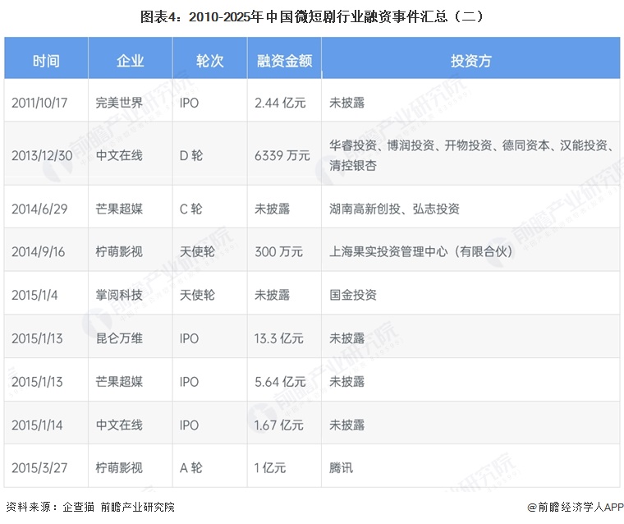The height and width of the screenshot is (524, 624).
Task: Select 中文在线 in the 2015/1/14 row
Action: [x=119, y=425]
